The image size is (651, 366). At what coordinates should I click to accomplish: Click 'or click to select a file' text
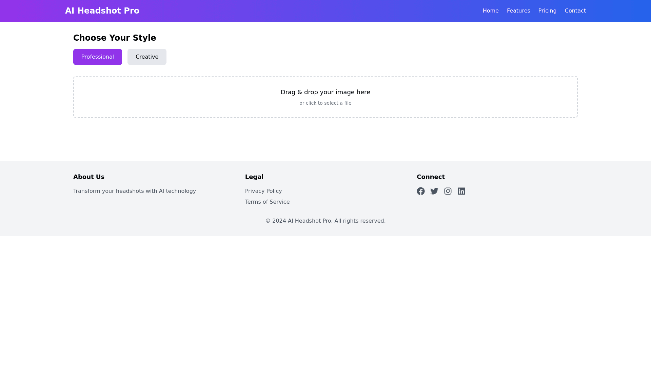(325, 103)
